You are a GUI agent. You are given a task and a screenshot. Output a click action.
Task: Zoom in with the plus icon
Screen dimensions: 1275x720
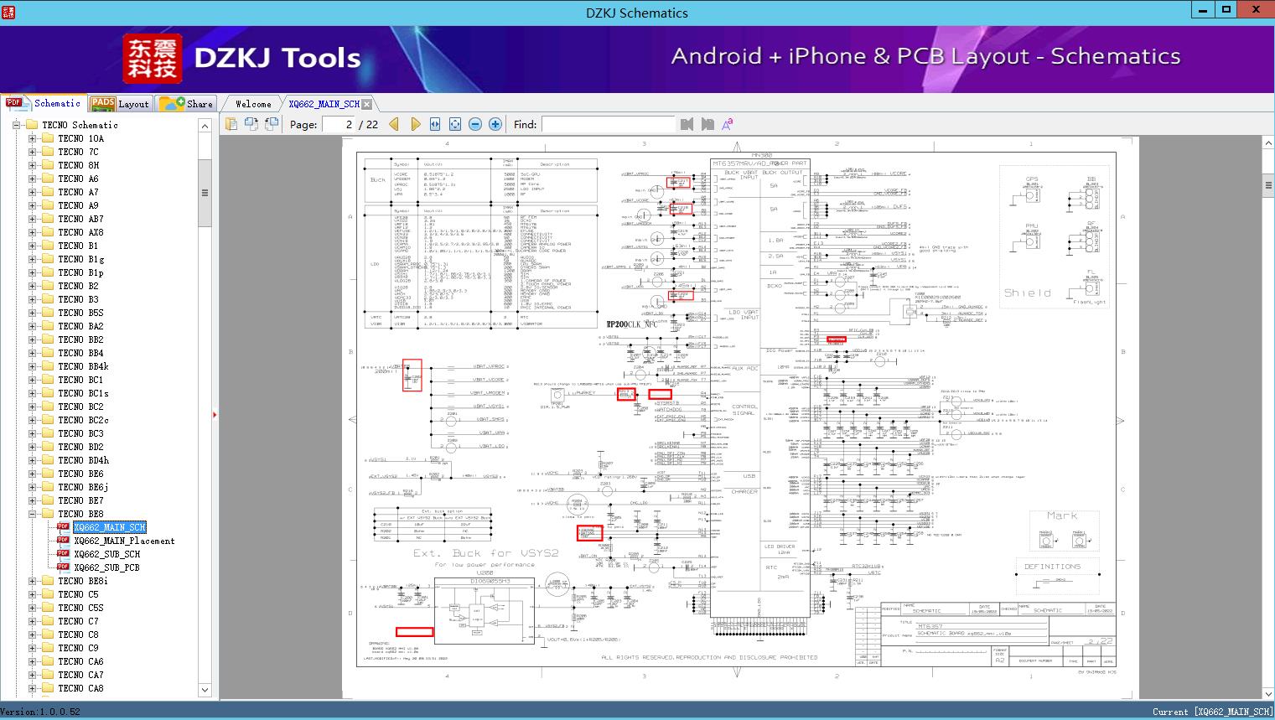pos(495,124)
